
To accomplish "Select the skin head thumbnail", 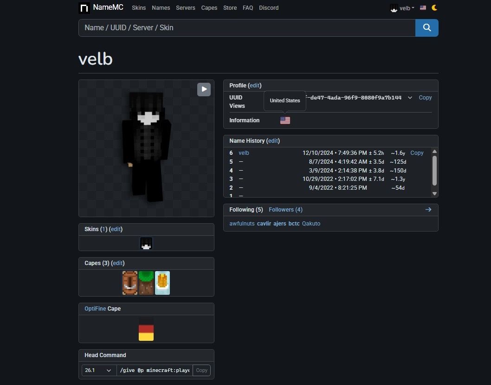I will tap(146, 243).
